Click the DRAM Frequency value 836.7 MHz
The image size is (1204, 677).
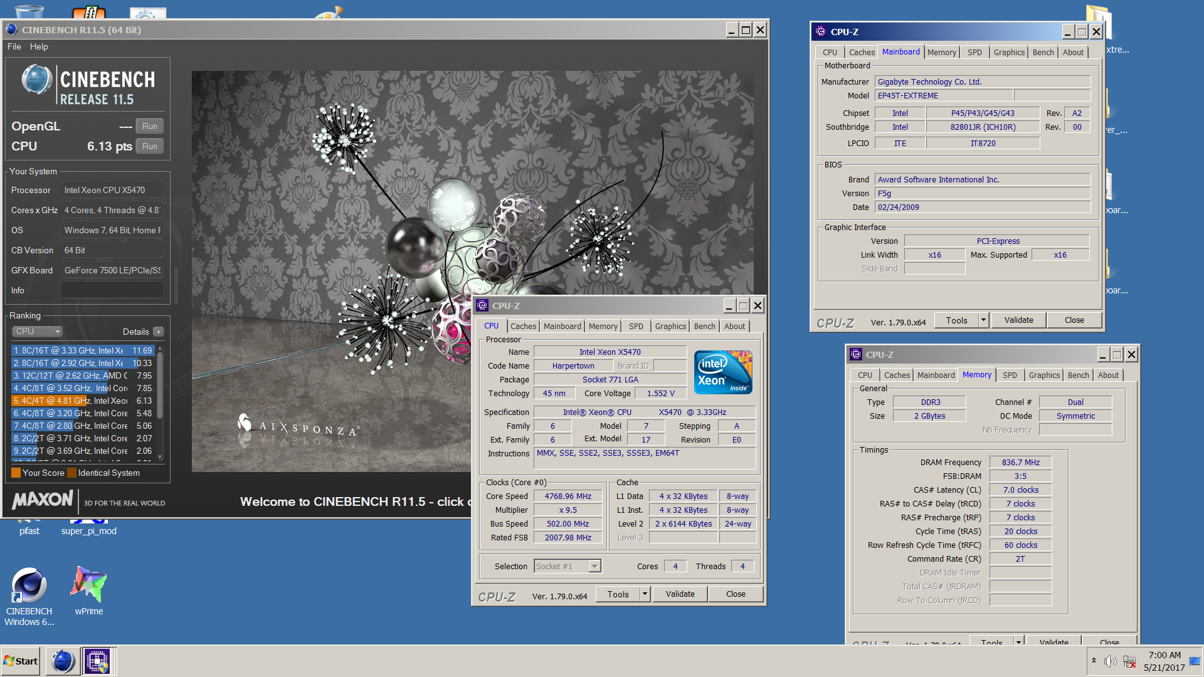point(1020,462)
